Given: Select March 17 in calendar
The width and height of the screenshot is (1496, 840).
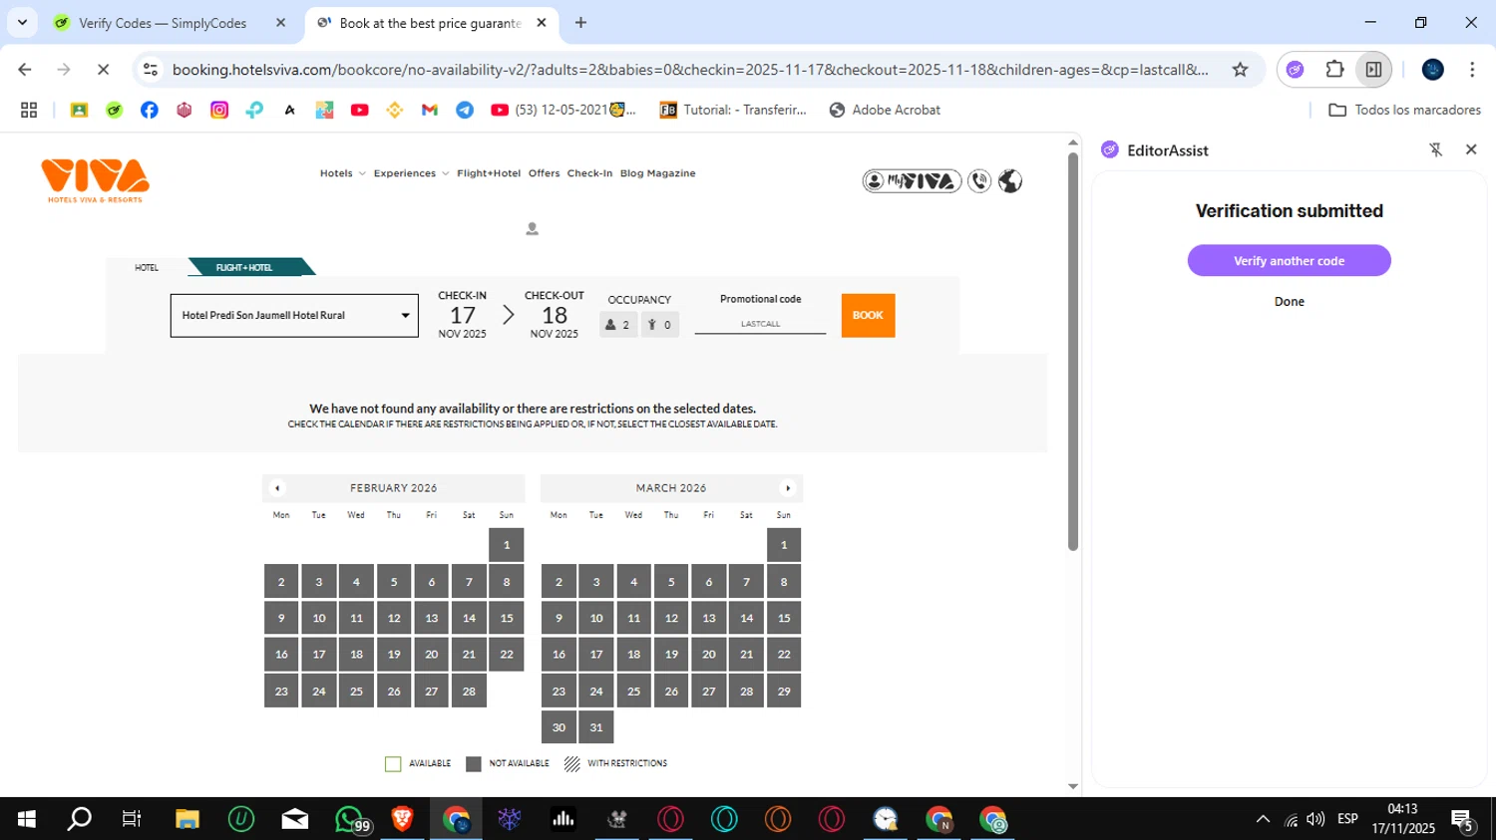Looking at the screenshot, I should [596, 655].
